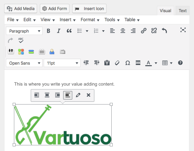Click the remove link icon
This screenshot has height=151, width=194.
(x=154, y=31)
